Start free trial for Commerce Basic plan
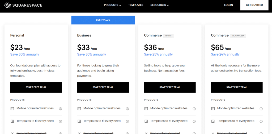The width and height of the screenshot is (272, 134). point(170,87)
